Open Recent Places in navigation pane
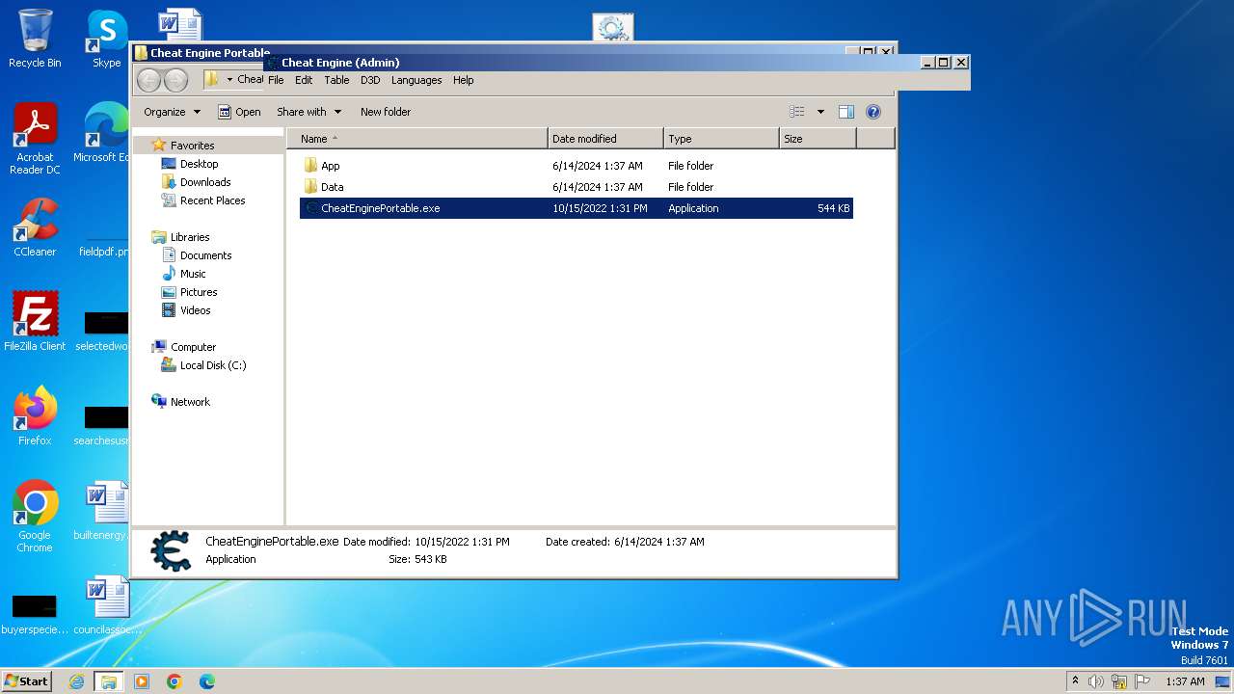The image size is (1234, 694). click(x=212, y=200)
